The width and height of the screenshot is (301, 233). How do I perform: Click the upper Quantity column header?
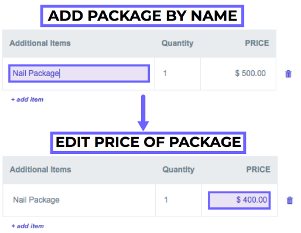tap(177, 43)
